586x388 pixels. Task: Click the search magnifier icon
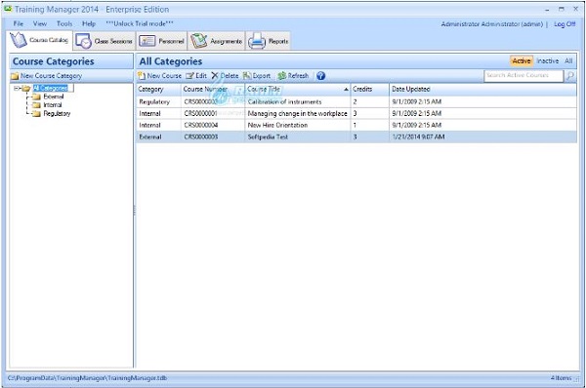click(570, 76)
